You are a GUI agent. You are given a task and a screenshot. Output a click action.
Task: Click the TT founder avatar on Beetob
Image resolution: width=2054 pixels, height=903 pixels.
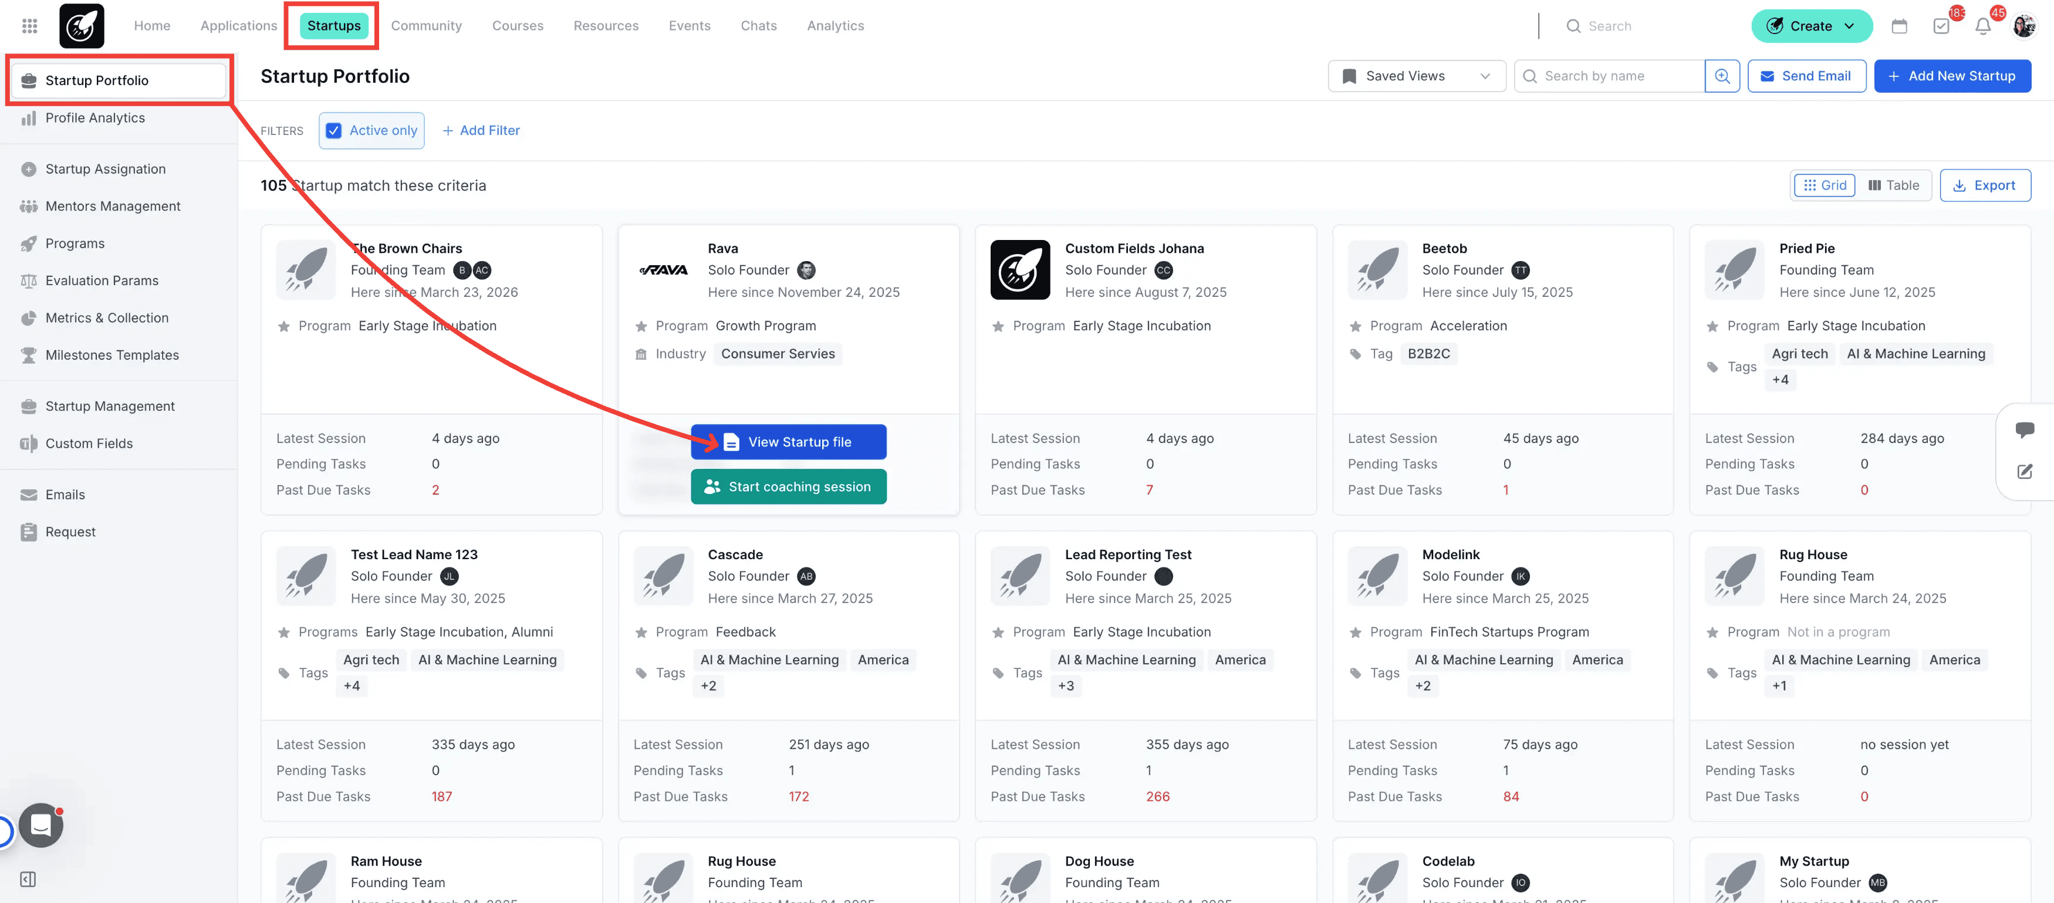[1521, 270]
